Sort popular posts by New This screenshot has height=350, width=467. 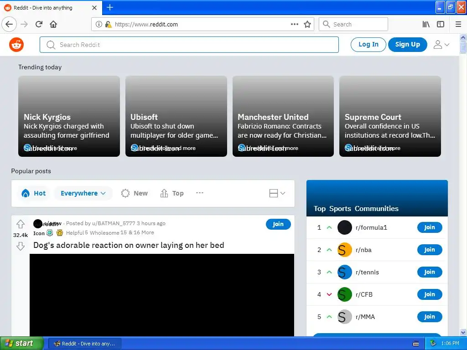135,193
